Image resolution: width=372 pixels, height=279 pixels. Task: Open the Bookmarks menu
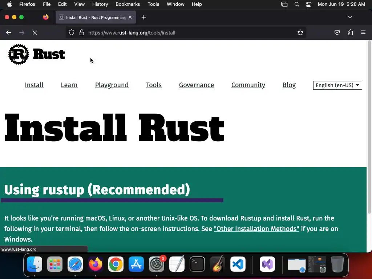[128, 4]
